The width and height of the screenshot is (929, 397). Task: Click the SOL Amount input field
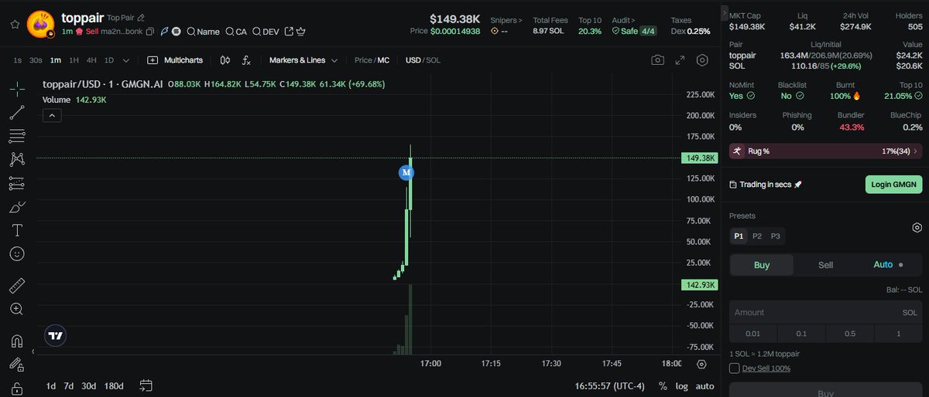pos(826,312)
